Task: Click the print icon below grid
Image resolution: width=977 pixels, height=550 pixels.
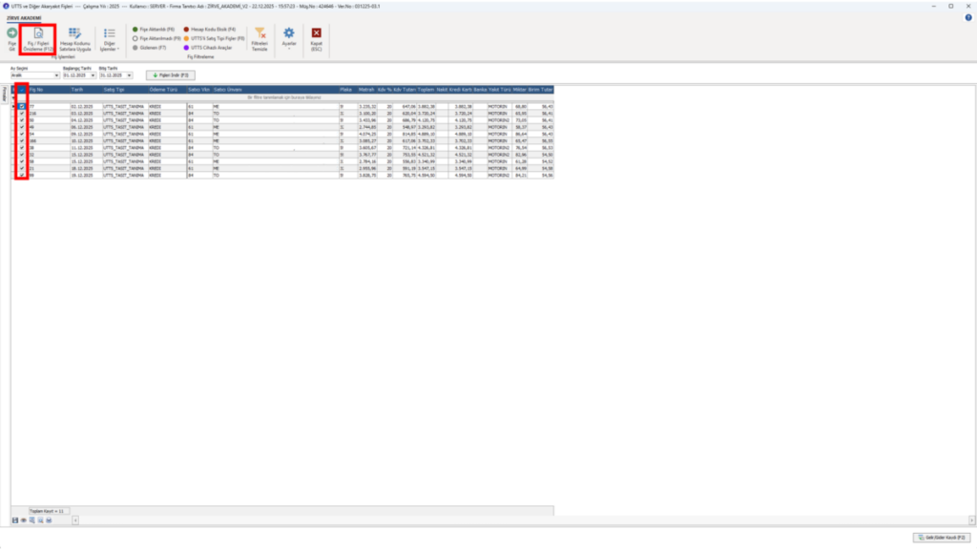Action: [x=49, y=520]
